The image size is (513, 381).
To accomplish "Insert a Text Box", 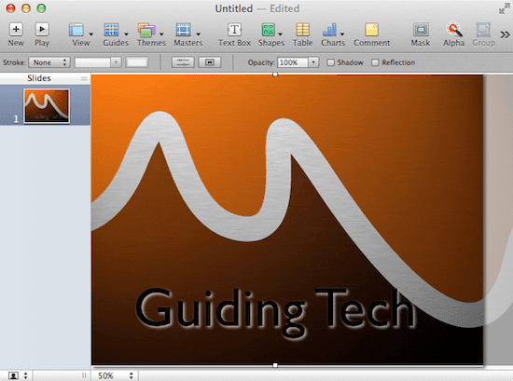I will pos(234,30).
